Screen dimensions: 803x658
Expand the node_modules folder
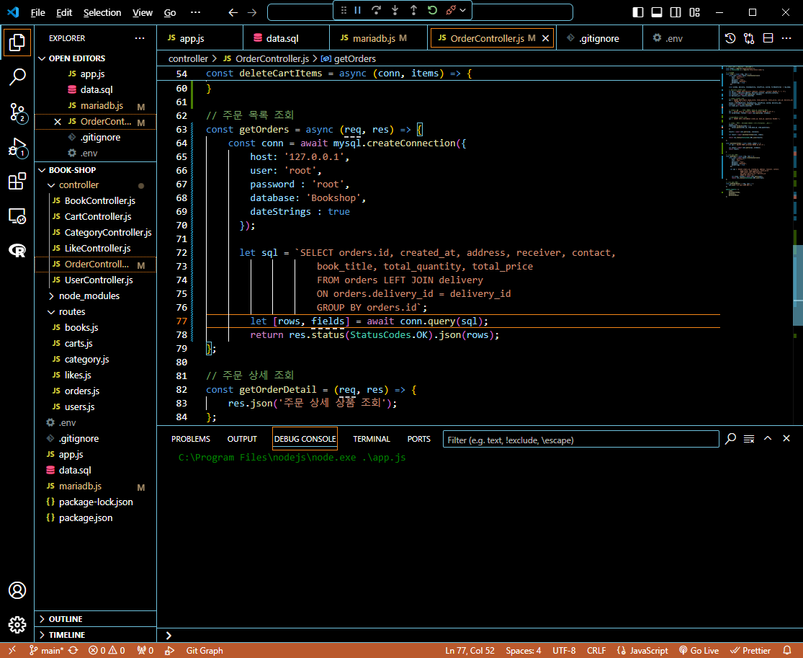click(89, 295)
